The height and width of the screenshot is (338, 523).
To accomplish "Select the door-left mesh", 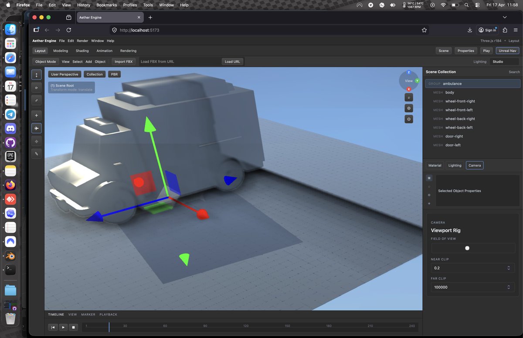I will [473, 145].
